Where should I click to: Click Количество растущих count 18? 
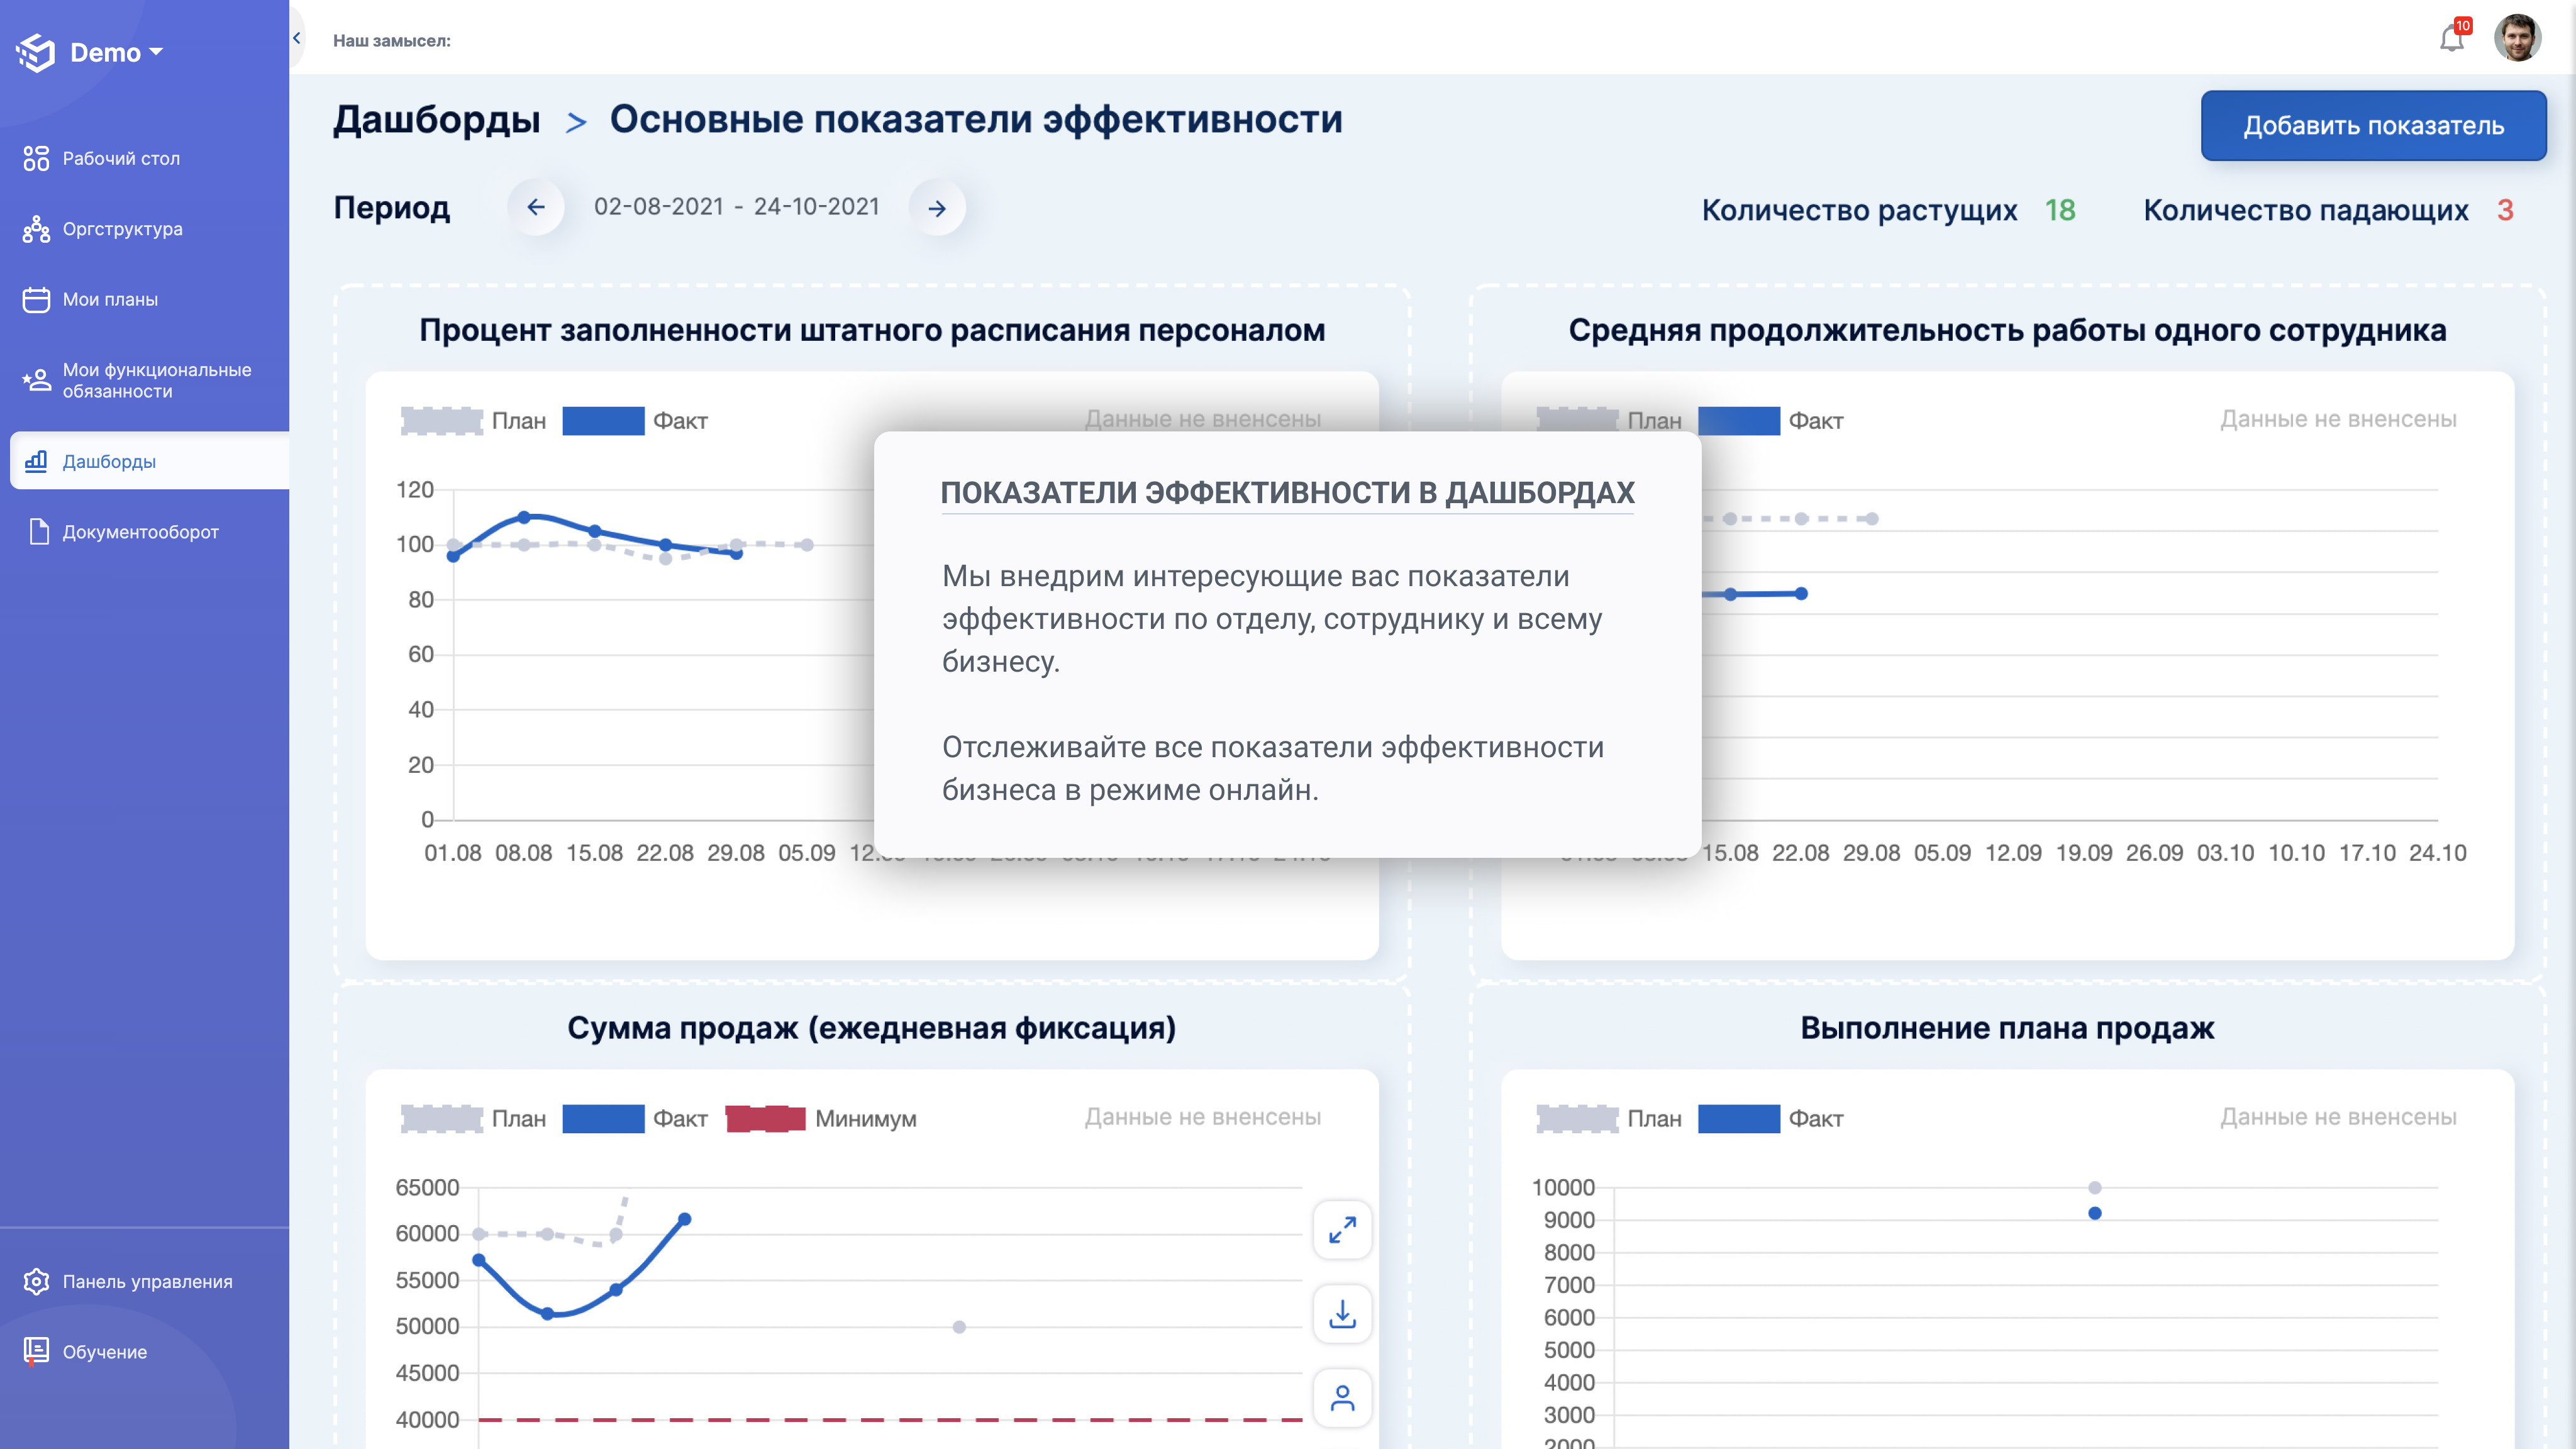(2059, 210)
